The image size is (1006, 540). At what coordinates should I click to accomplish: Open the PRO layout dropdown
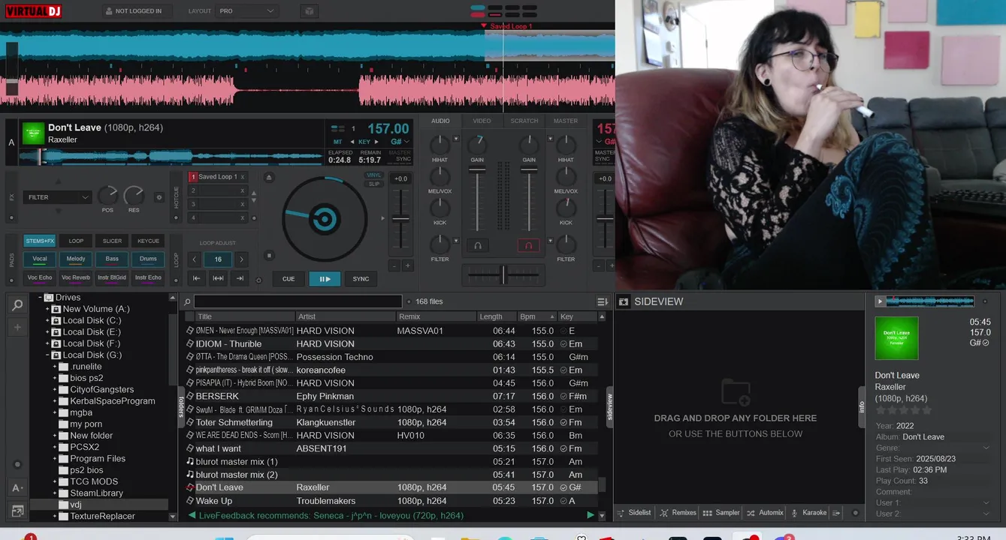click(246, 11)
